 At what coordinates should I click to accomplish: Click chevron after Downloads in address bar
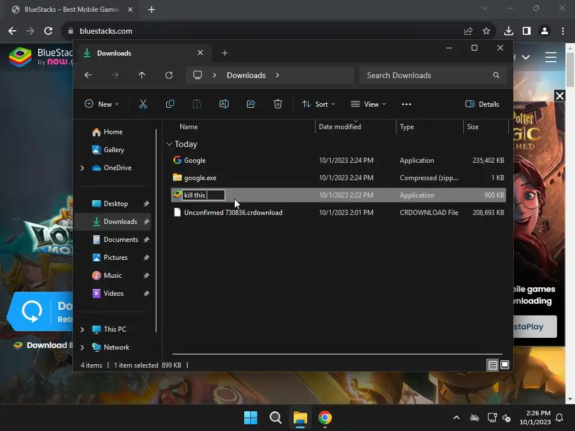tap(277, 75)
